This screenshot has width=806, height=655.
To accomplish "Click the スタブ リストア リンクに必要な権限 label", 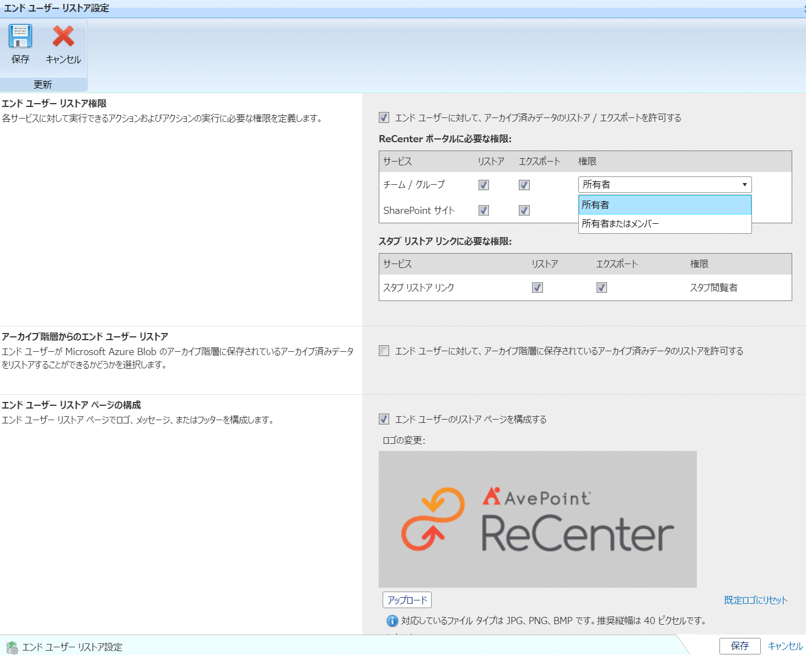I will coord(445,241).
